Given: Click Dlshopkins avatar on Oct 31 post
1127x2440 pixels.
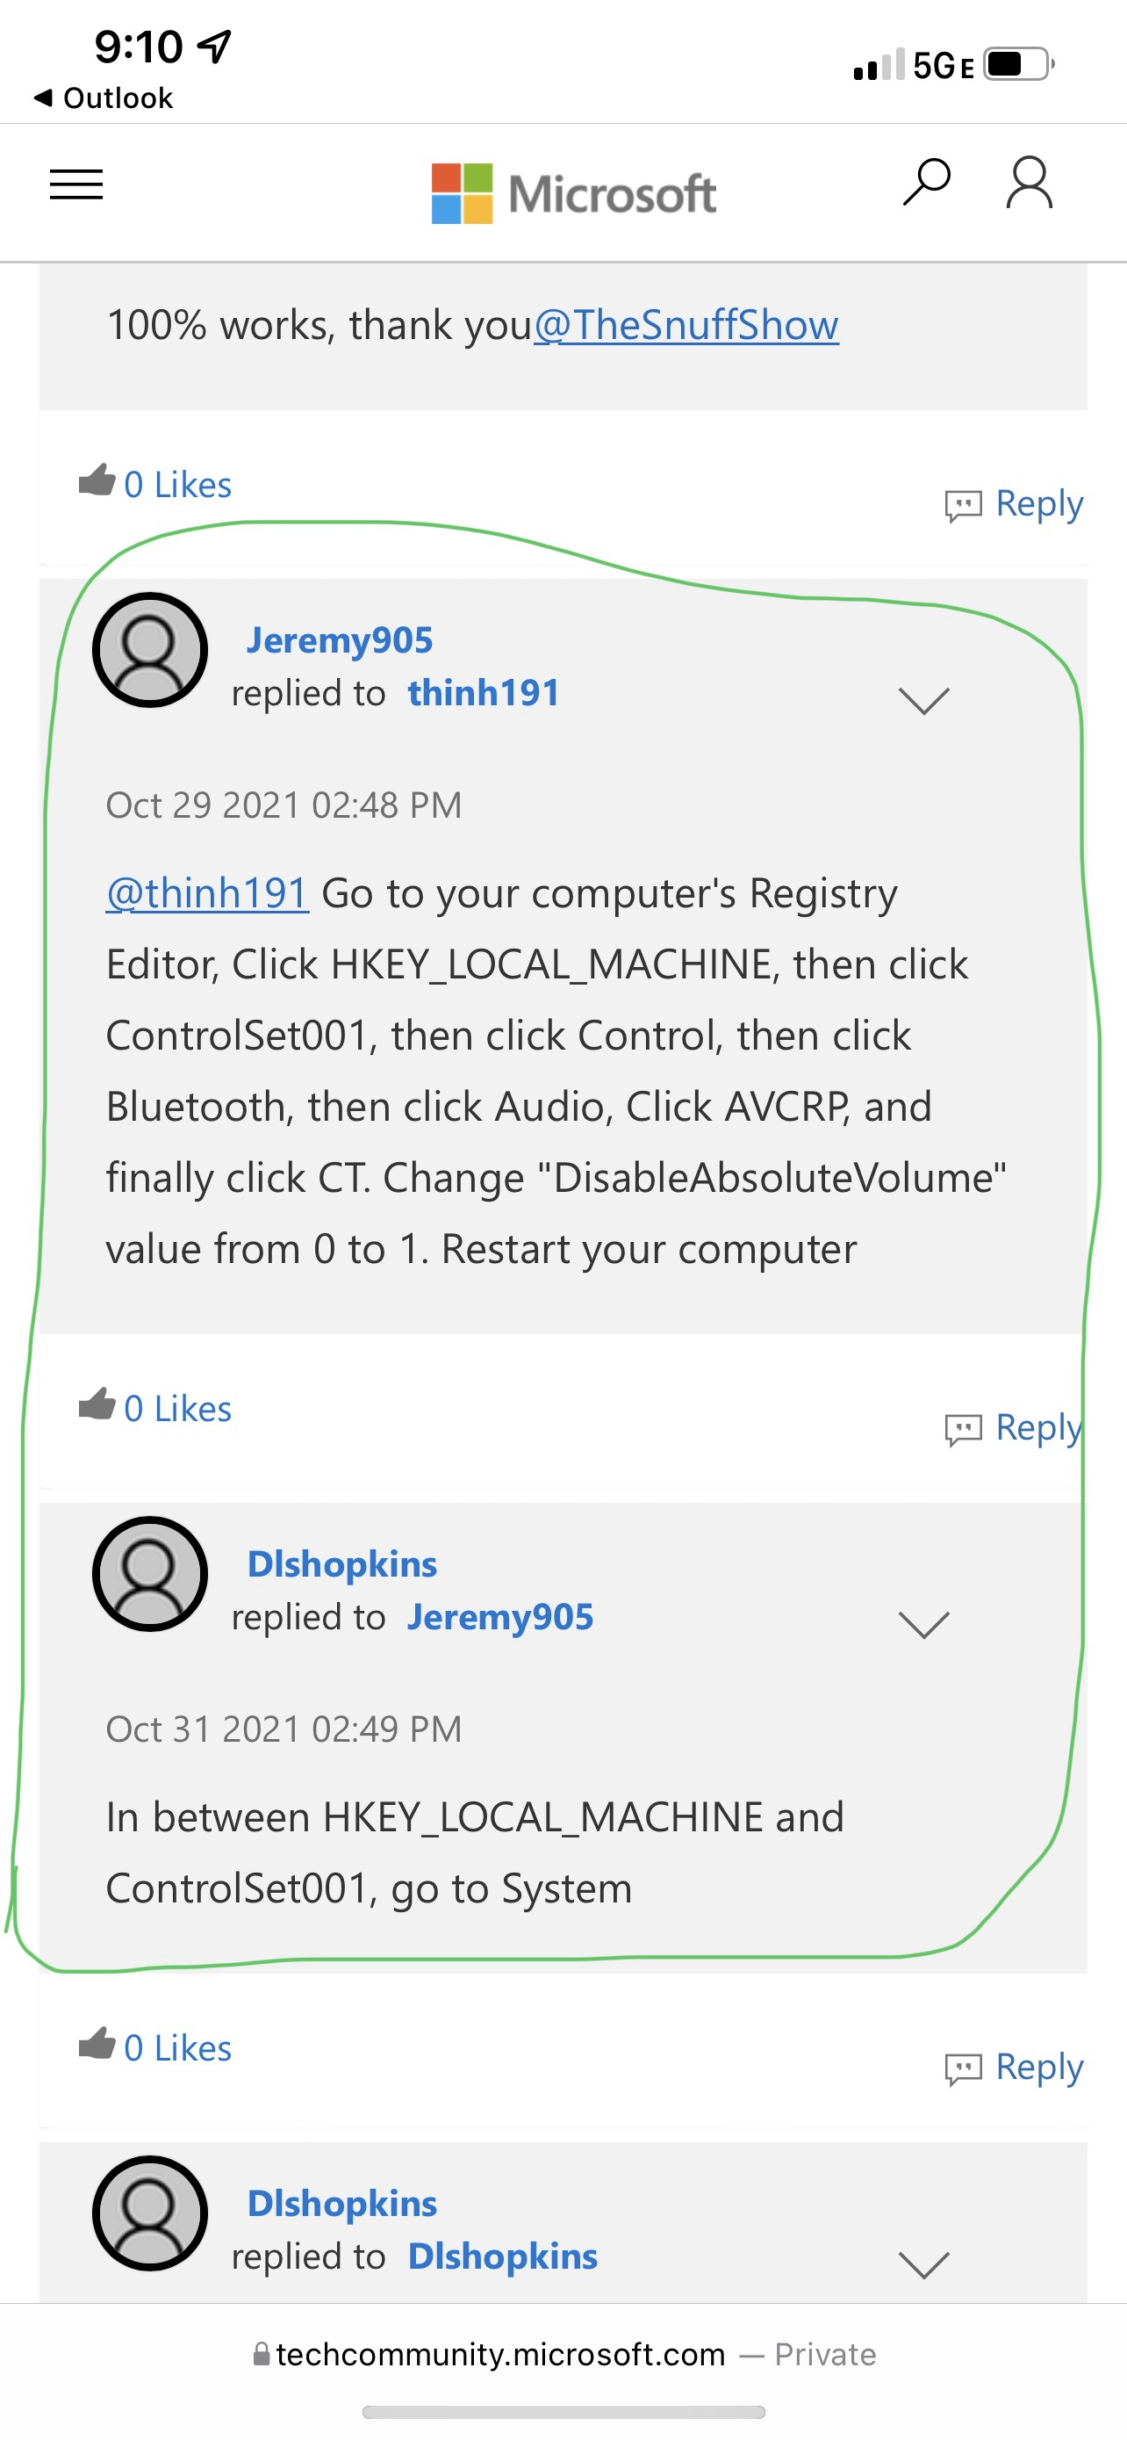Looking at the screenshot, I should [149, 1573].
